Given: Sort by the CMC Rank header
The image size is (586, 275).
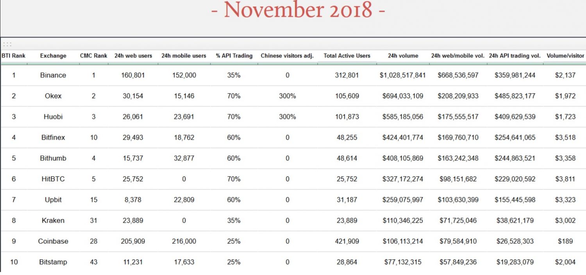Looking at the screenshot, I should [x=94, y=56].
